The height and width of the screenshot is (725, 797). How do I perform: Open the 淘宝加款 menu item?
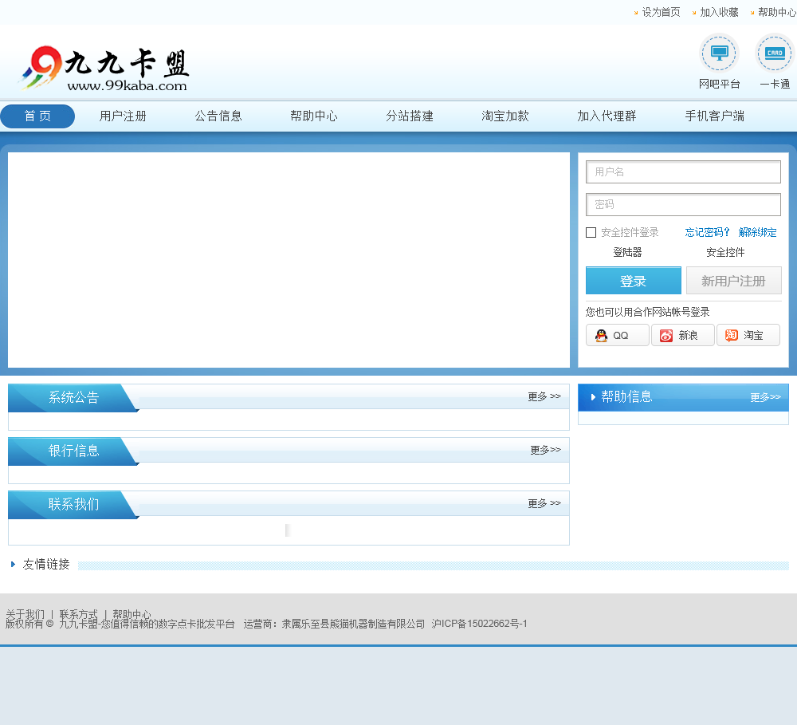point(505,116)
